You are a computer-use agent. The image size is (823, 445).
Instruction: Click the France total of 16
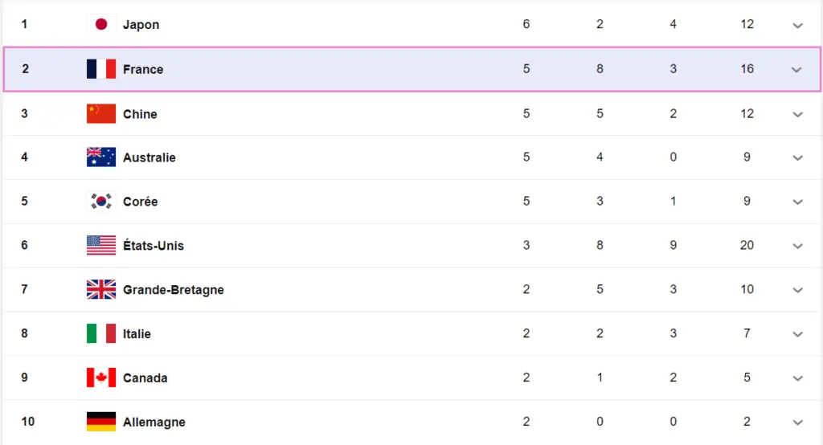747,69
